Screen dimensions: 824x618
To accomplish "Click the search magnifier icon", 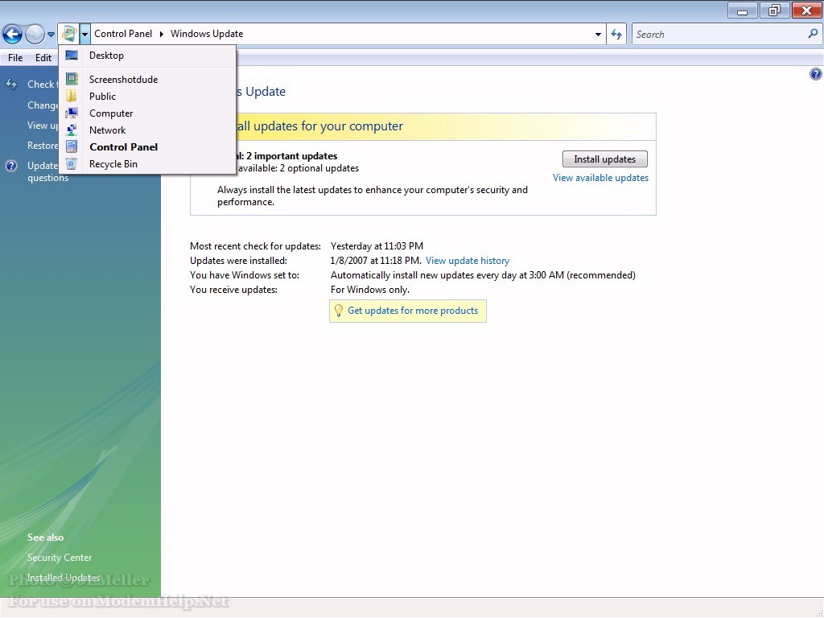I will click(x=813, y=34).
